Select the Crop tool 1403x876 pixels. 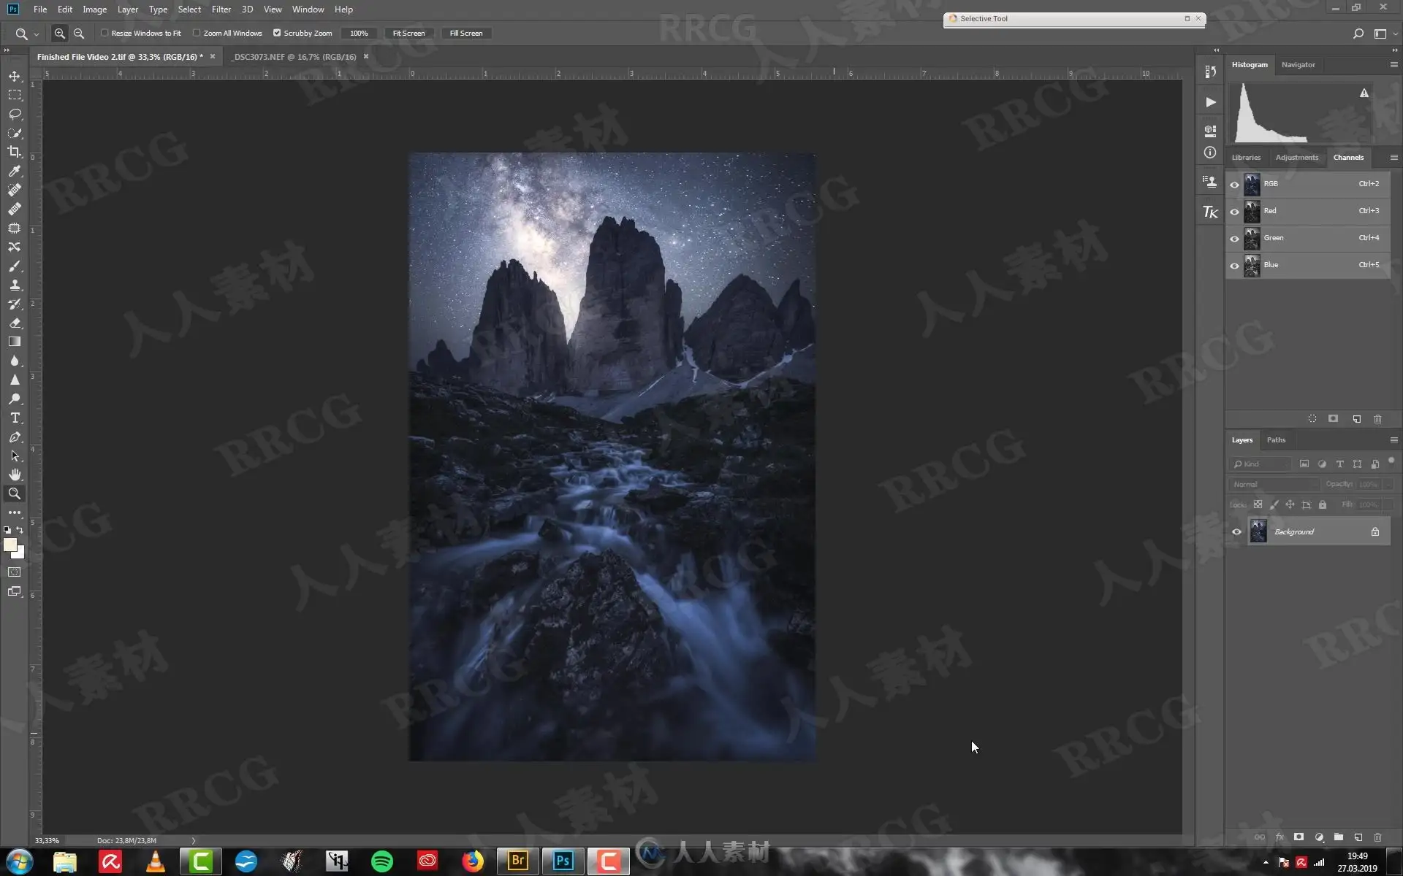(x=15, y=152)
